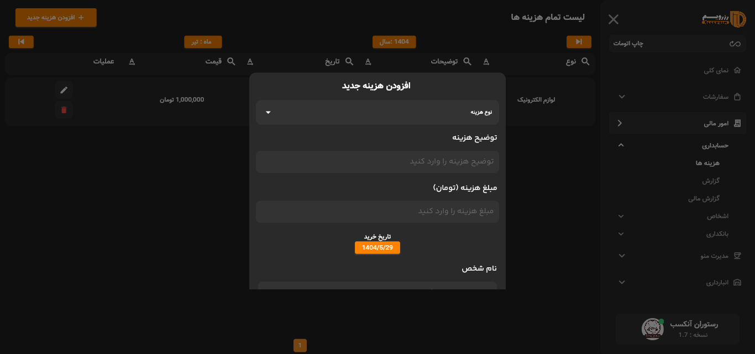Click the underlined A icon between توضیحات and نوع

pyautogui.click(x=486, y=61)
